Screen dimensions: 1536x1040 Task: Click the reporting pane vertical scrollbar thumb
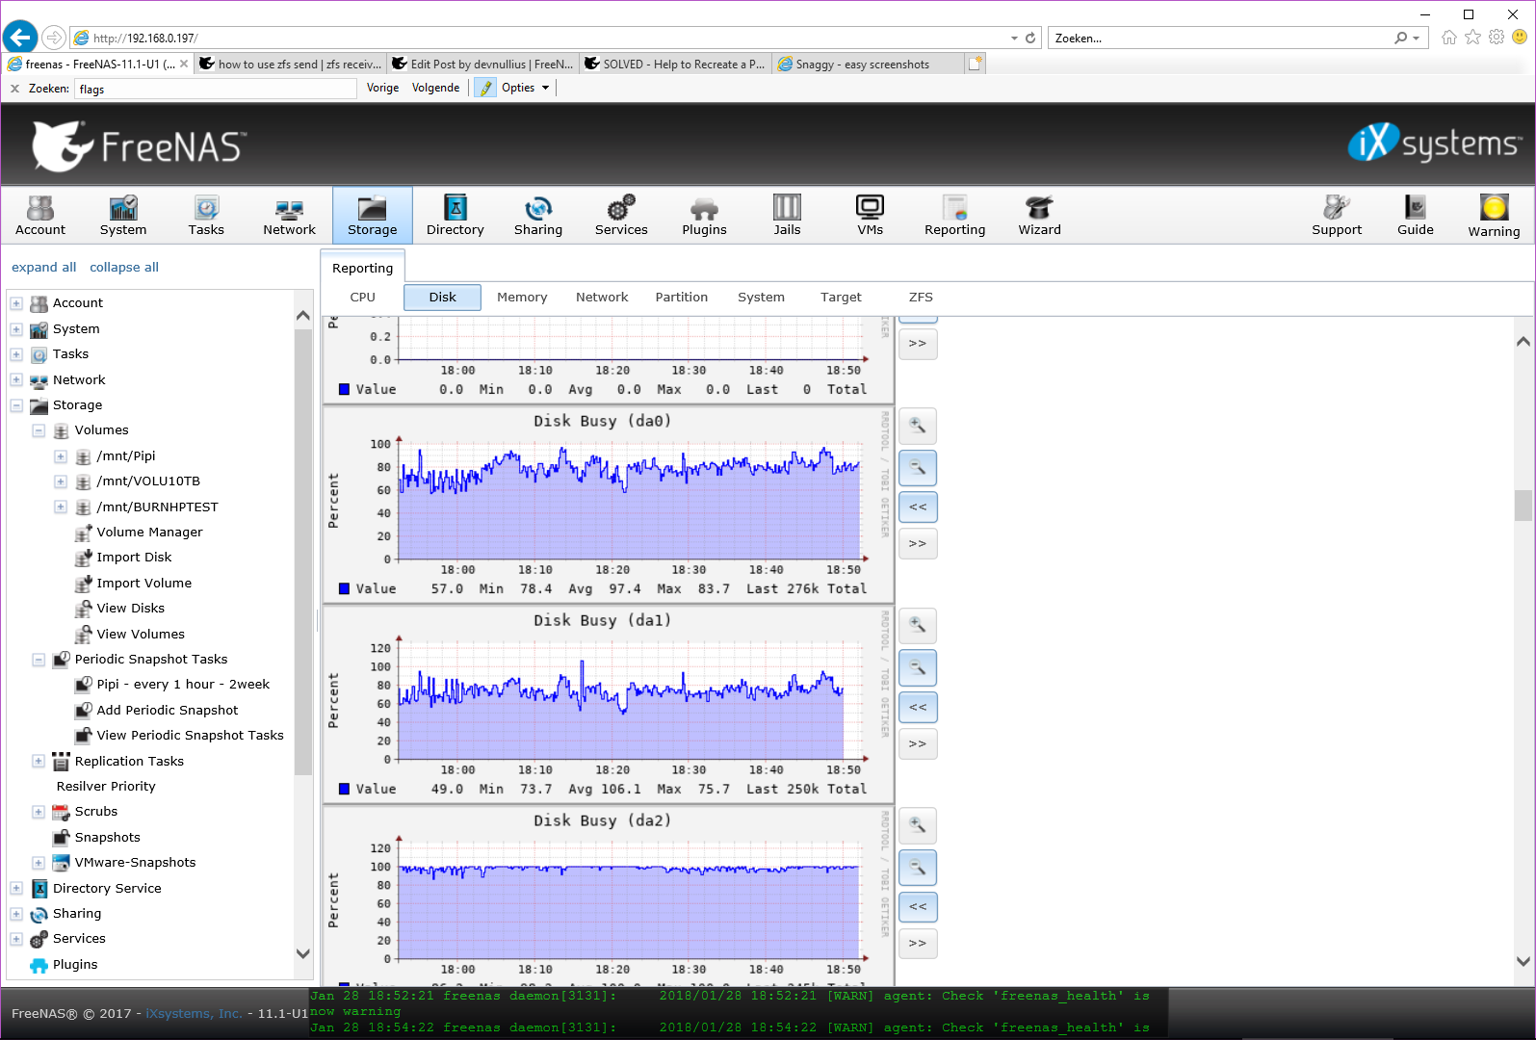point(1523,505)
